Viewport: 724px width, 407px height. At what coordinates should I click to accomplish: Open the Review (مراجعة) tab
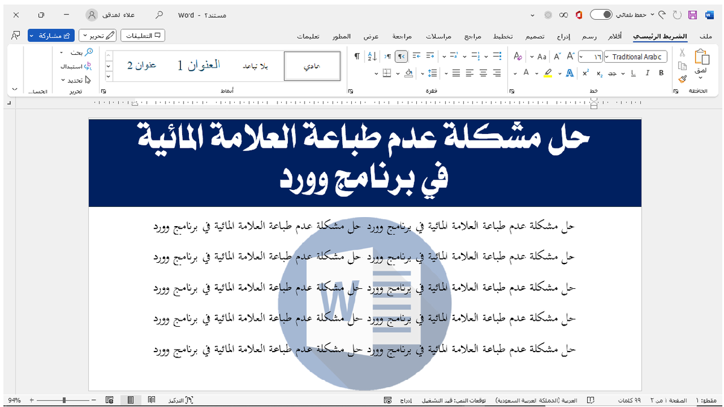(402, 36)
